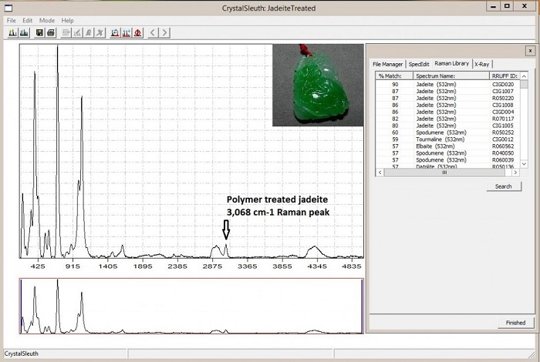Click the first spectrum chart toolbar icon
This screenshot has width=540, height=362.
pyautogui.click(x=13, y=33)
